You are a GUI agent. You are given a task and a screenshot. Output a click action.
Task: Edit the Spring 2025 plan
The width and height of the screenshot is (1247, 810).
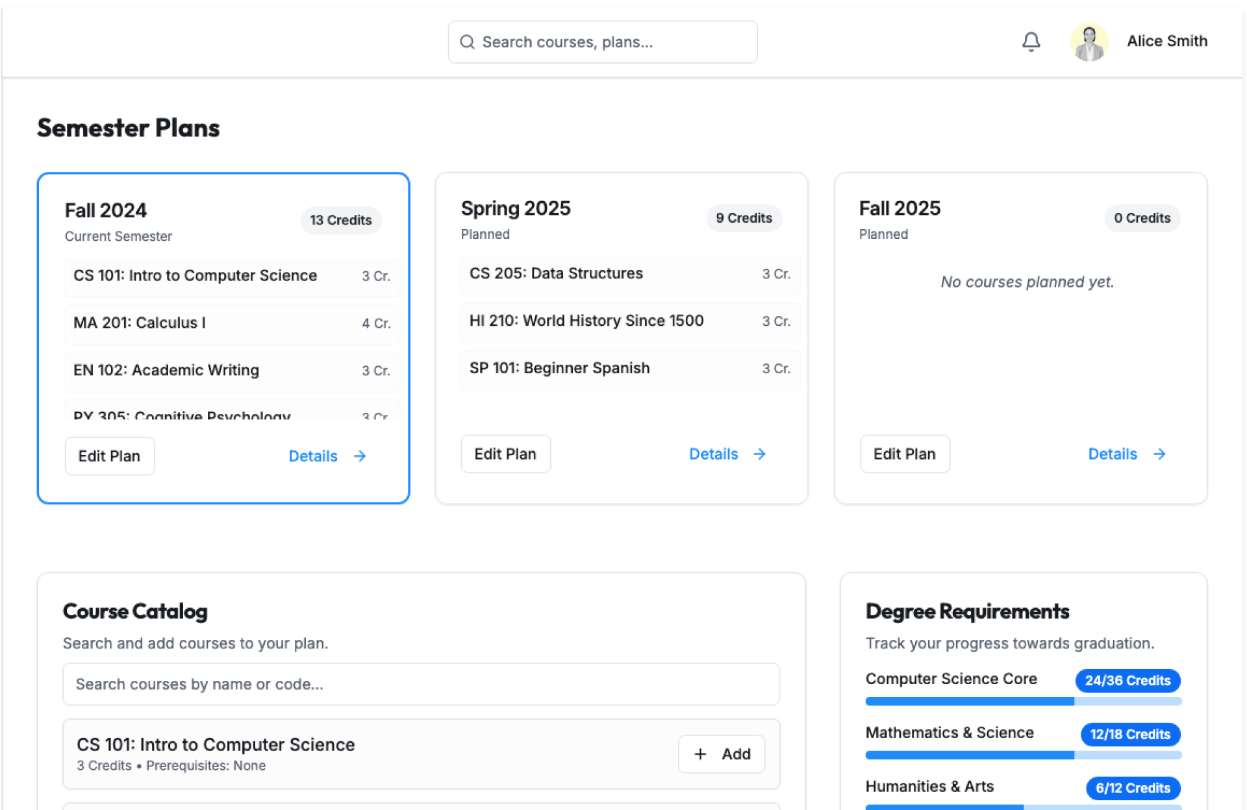point(505,454)
